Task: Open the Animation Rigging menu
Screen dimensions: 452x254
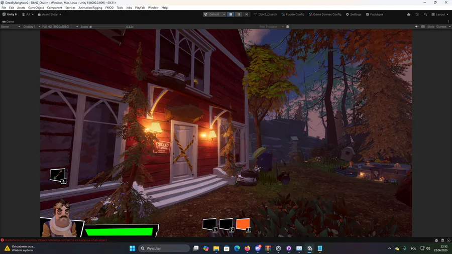Action: [90, 8]
